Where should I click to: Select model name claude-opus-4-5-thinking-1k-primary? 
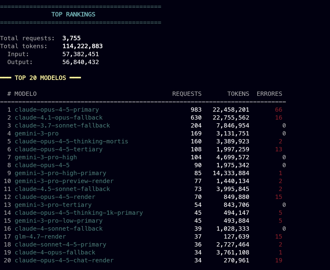[x=79, y=213]
